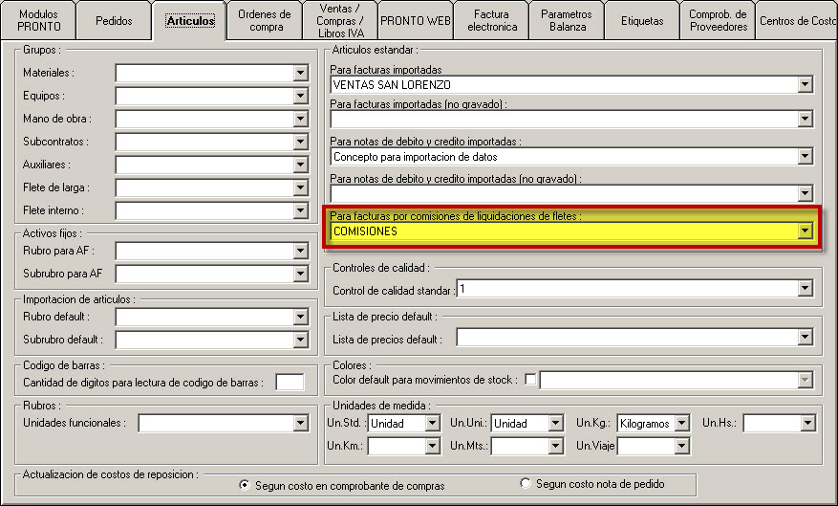Image resolution: width=838 pixels, height=506 pixels.
Task: Open the Mano de obra dropdown
Action: (300, 119)
